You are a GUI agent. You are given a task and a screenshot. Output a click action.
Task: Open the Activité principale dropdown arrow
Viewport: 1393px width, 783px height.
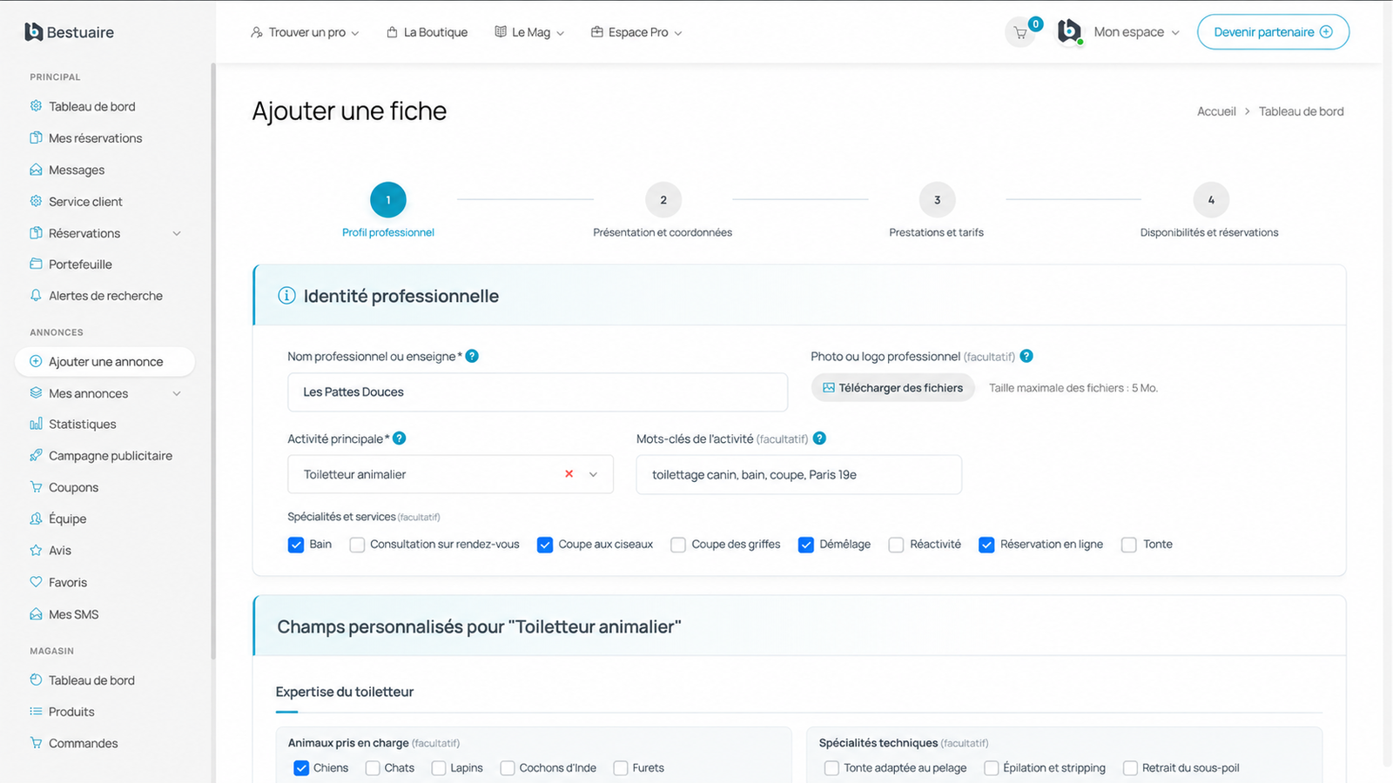click(594, 474)
